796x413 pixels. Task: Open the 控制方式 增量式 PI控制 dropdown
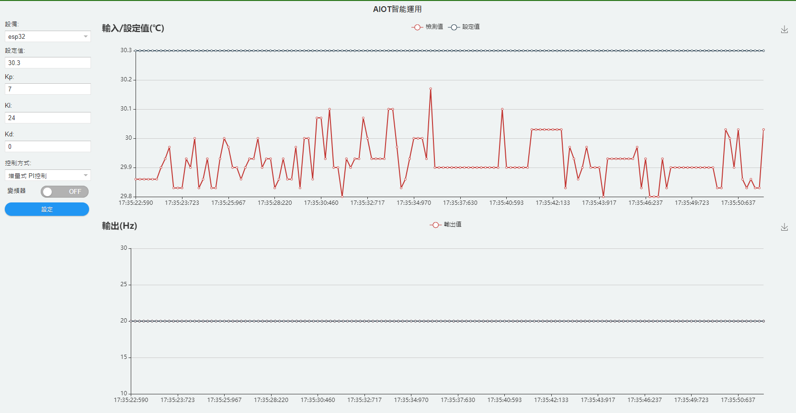48,176
